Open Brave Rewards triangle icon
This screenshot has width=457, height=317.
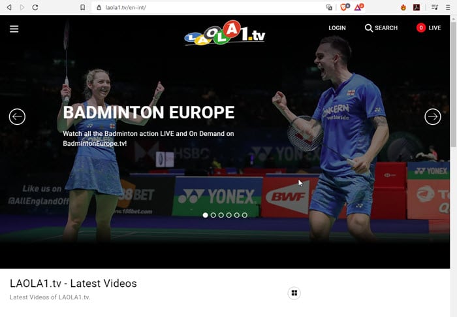(x=359, y=7)
